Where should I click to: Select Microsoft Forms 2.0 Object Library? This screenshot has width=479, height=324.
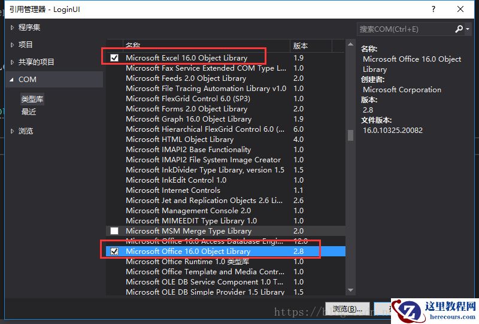(x=226, y=109)
